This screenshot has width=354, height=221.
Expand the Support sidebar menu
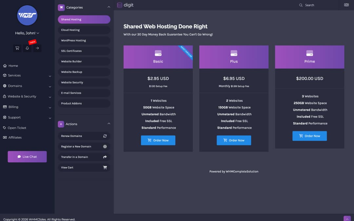pyautogui.click(x=27, y=118)
